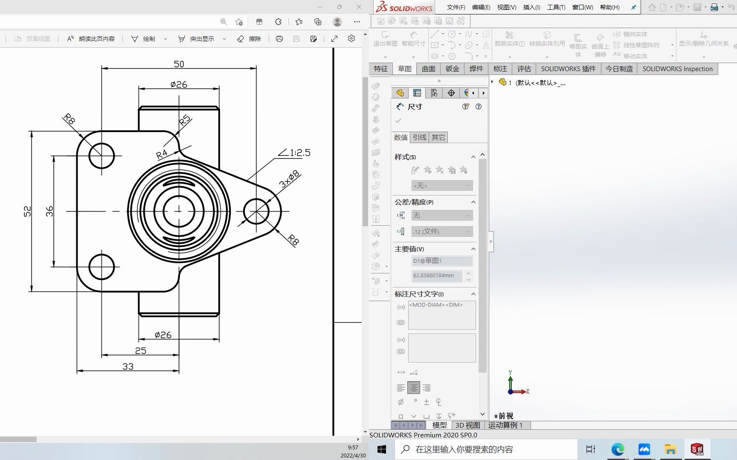Click the PropertyManager vertical scrollbar
This screenshot has width=737, height=460.
pos(482,264)
